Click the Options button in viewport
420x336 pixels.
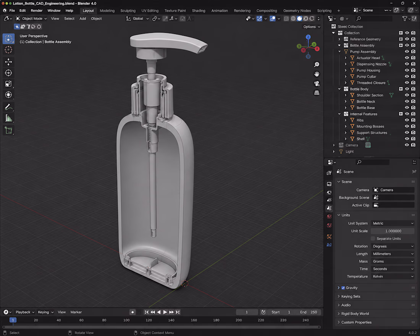click(x=312, y=27)
